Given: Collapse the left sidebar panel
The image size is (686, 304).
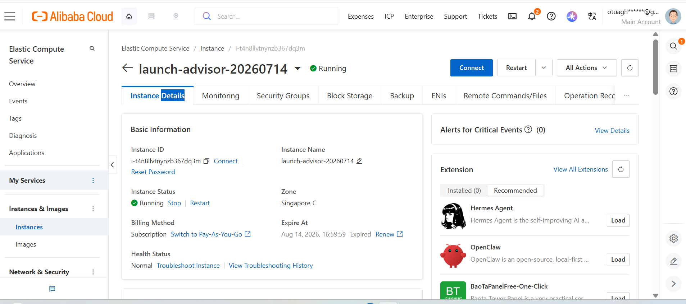Looking at the screenshot, I should coord(112,165).
